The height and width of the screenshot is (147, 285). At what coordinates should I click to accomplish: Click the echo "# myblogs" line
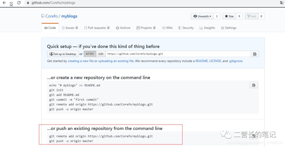(x=75, y=85)
